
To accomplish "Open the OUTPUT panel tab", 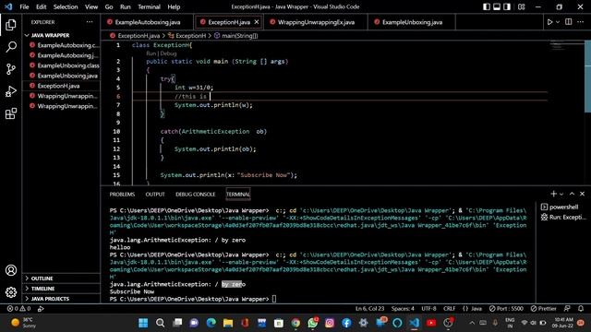I will click(x=155, y=195).
